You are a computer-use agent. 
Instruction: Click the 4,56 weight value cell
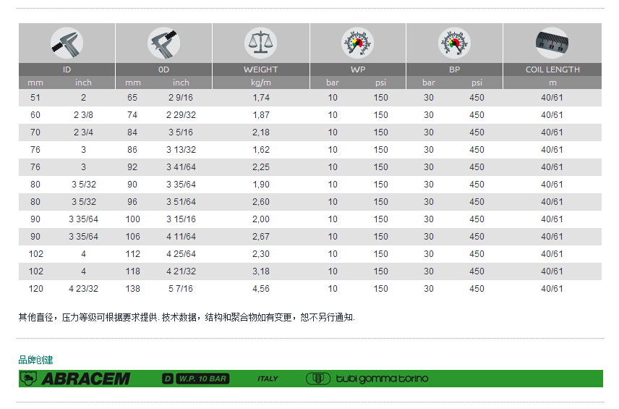(x=260, y=289)
